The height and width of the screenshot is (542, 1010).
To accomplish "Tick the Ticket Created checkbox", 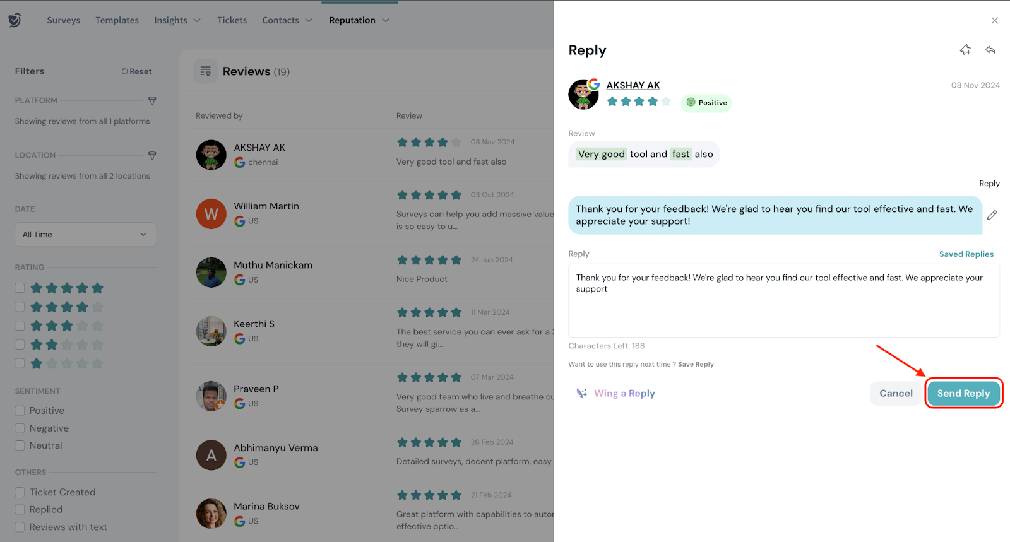I will point(20,492).
